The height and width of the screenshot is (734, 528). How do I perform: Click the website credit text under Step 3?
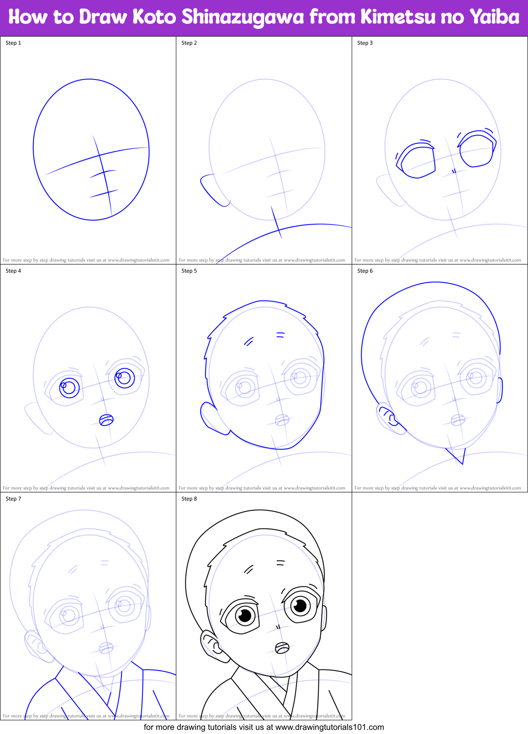[438, 260]
